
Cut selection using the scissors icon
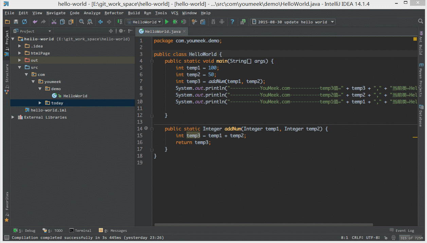click(54, 21)
